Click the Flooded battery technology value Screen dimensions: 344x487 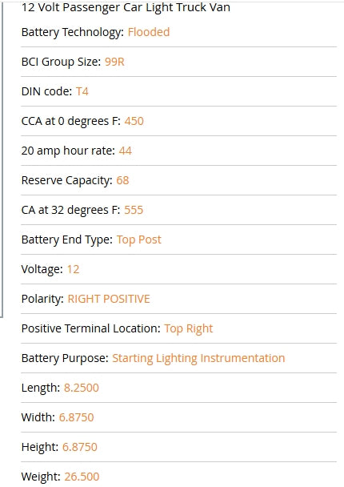tap(149, 32)
